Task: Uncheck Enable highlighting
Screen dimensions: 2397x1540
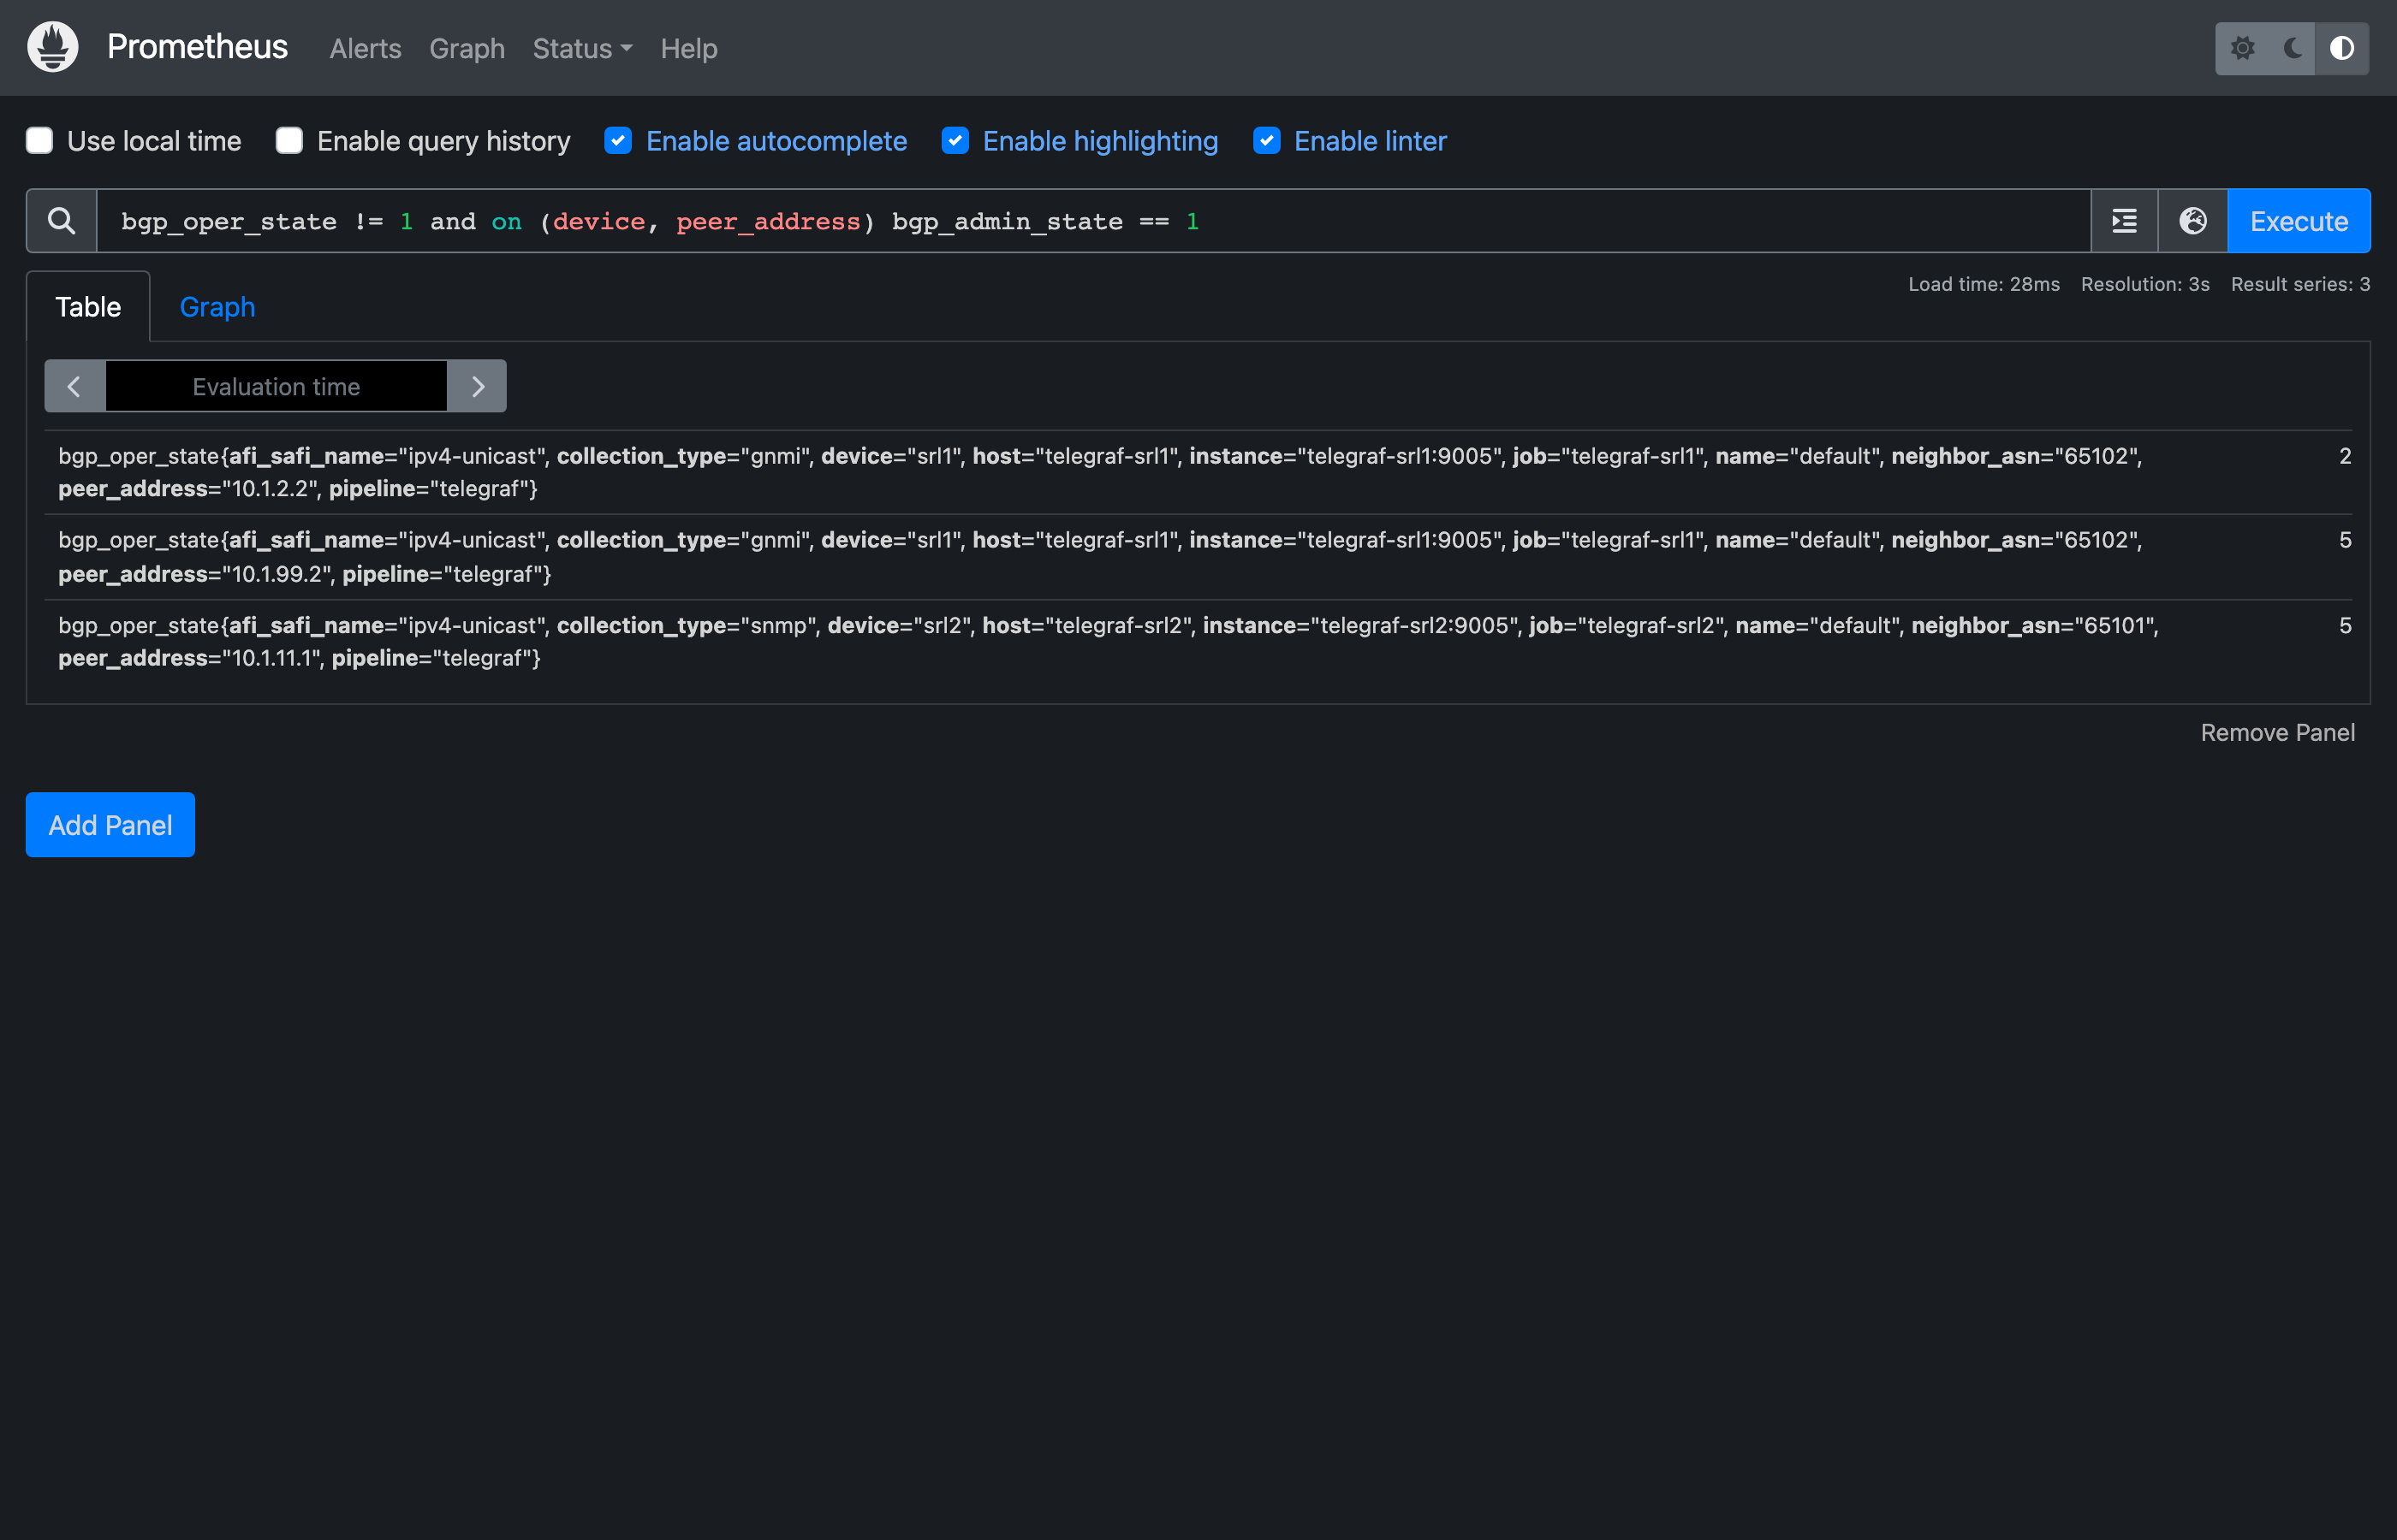Action: (x=955, y=140)
